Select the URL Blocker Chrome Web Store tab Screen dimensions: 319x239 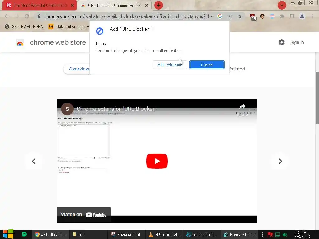click(115, 6)
